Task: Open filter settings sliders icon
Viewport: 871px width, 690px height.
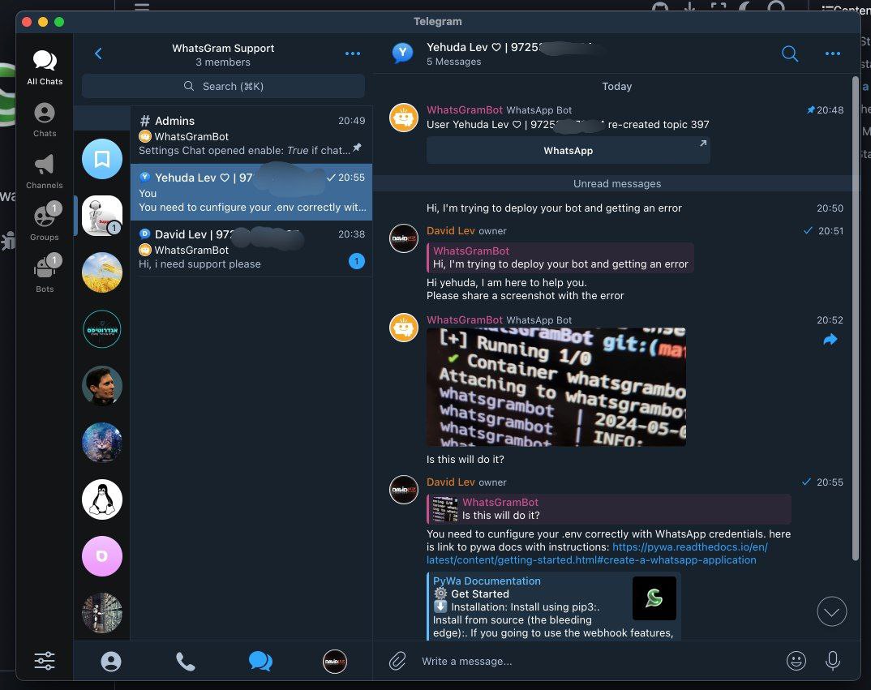Action: click(x=45, y=661)
